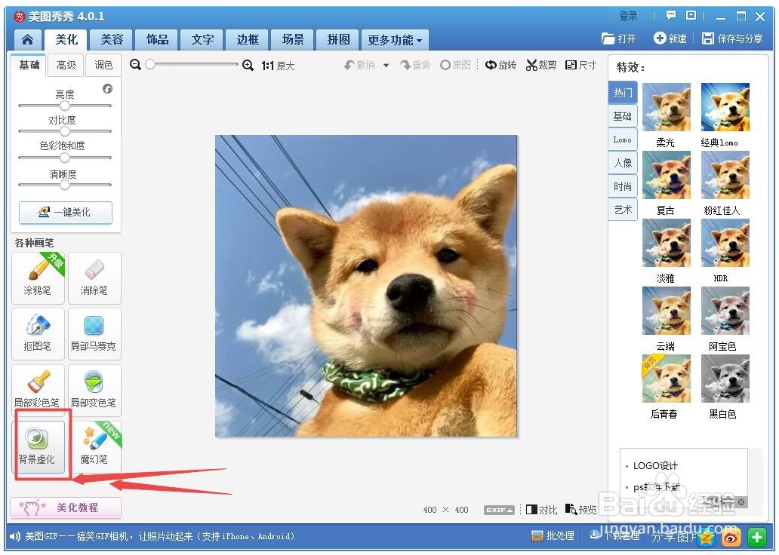Adjust the 清晰度 sharpness slider handle
The height and width of the screenshot is (555, 779).
[x=65, y=185]
